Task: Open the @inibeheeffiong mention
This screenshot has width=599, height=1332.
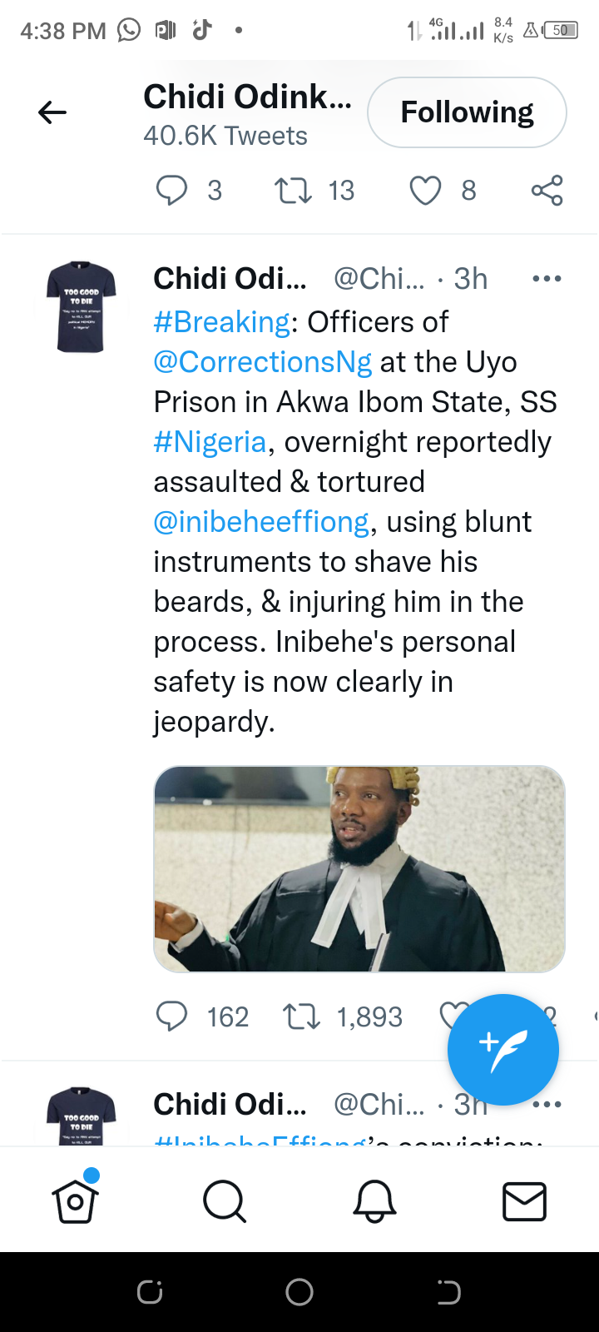Action: tap(261, 522)
